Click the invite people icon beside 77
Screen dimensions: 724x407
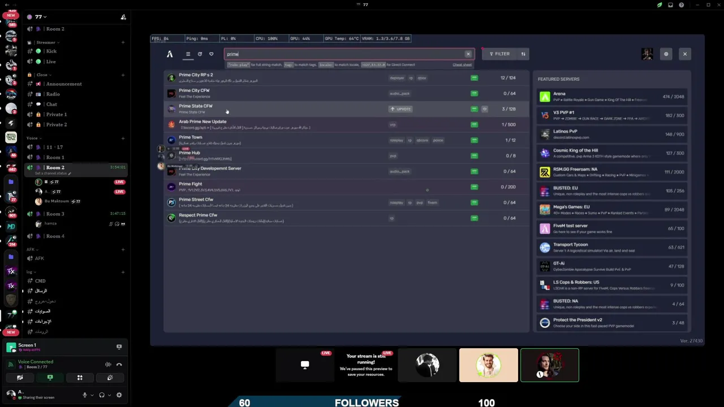pos(123,17)
